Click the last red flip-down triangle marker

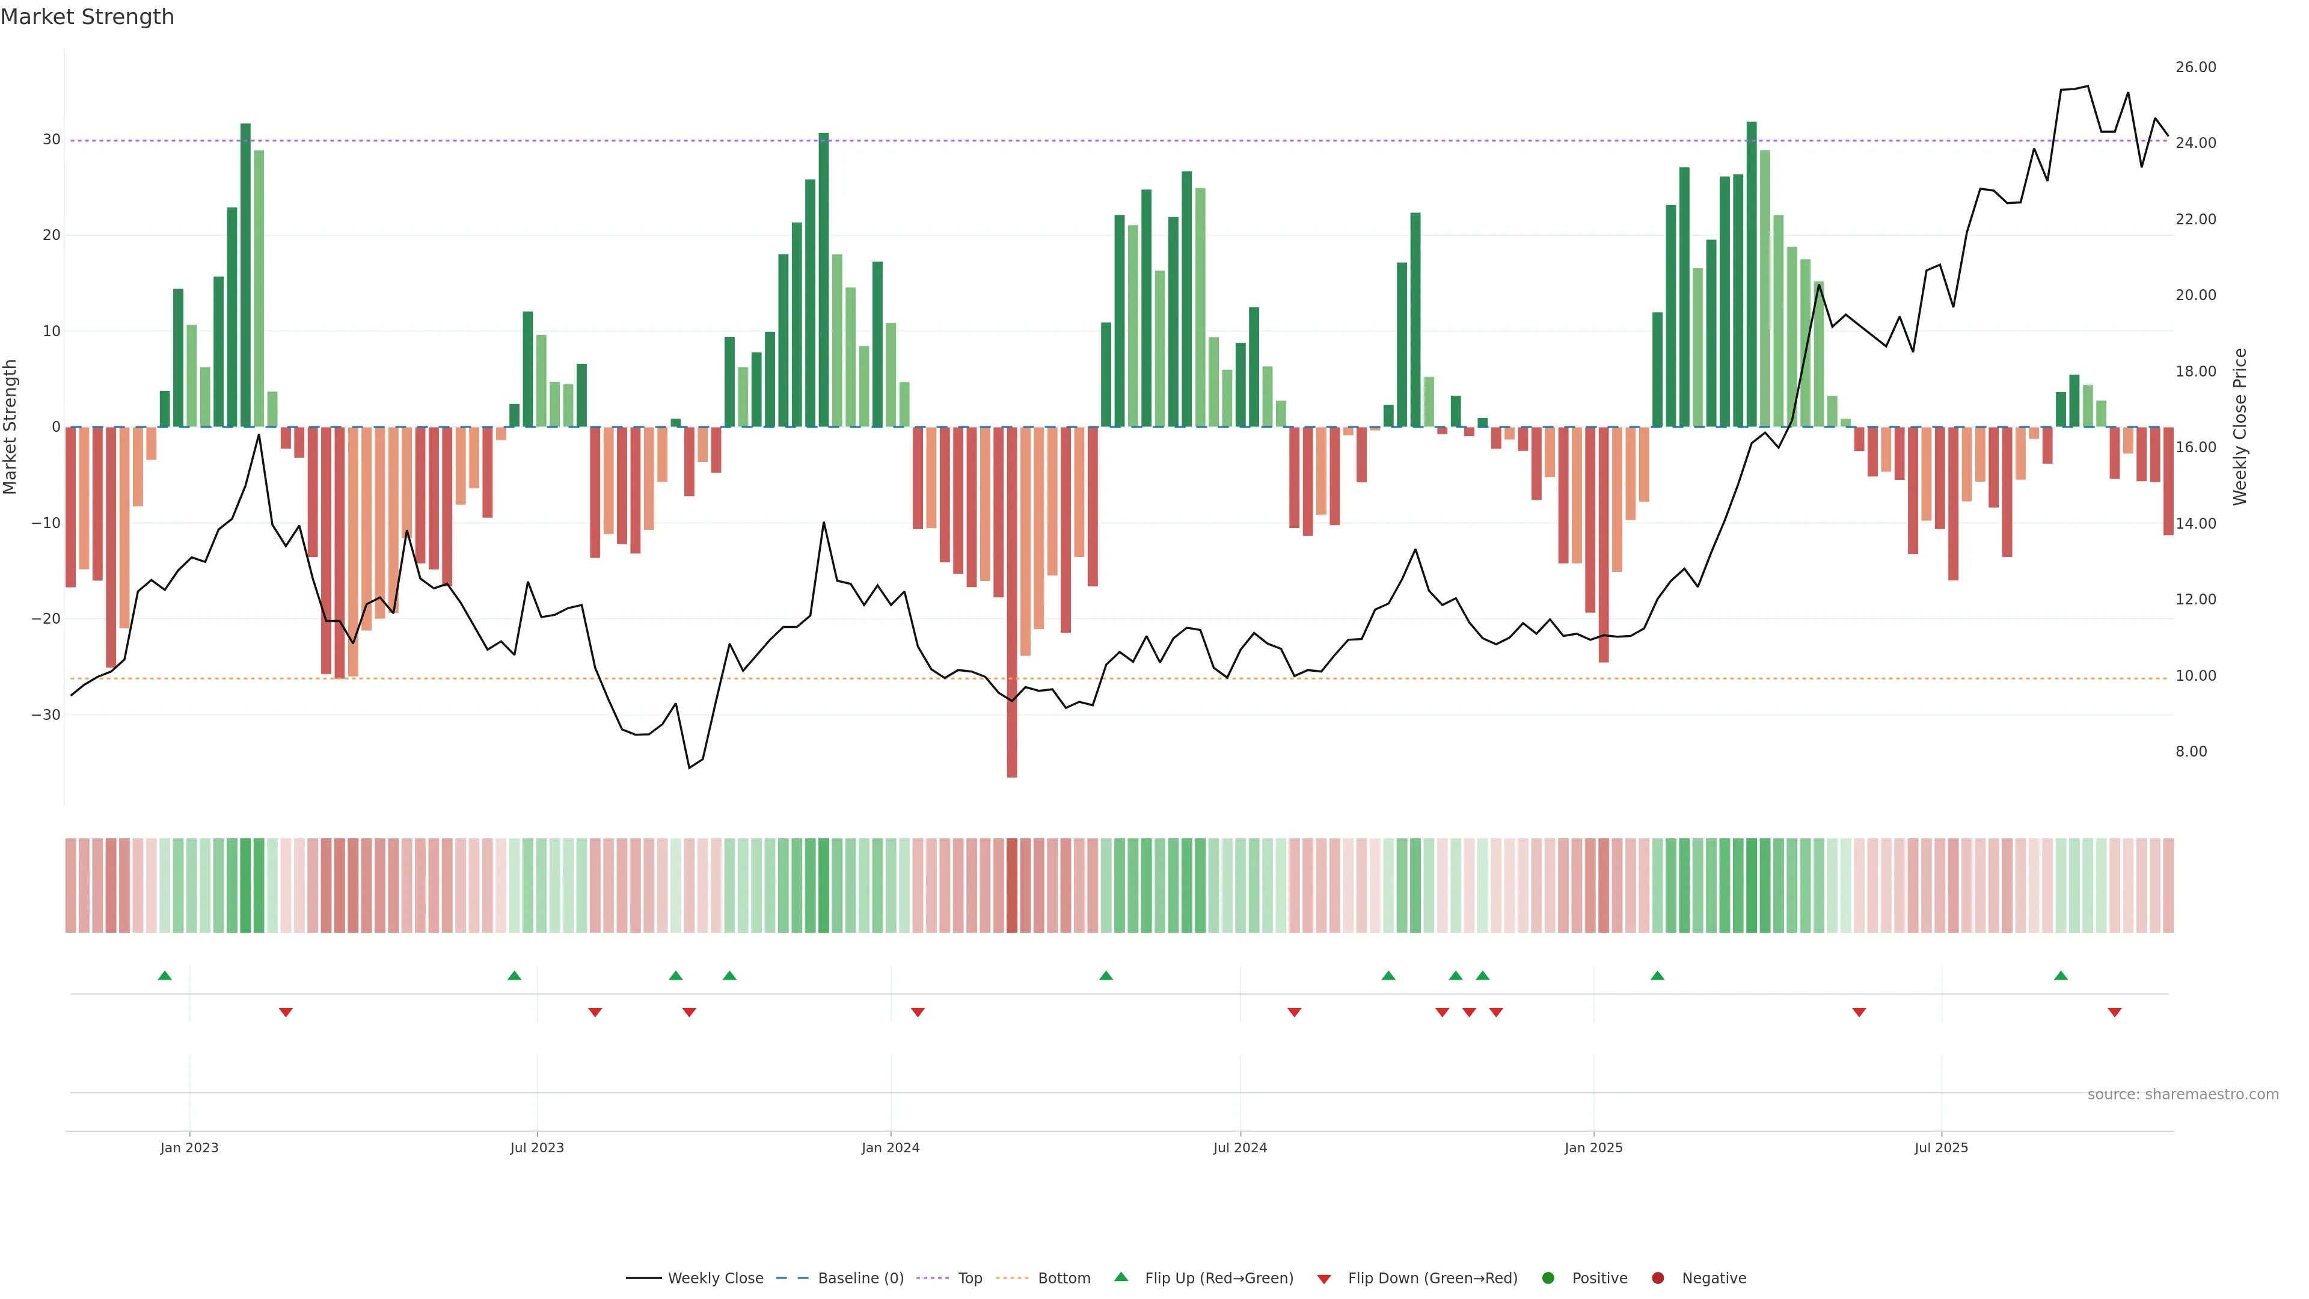(2115, 1012)
